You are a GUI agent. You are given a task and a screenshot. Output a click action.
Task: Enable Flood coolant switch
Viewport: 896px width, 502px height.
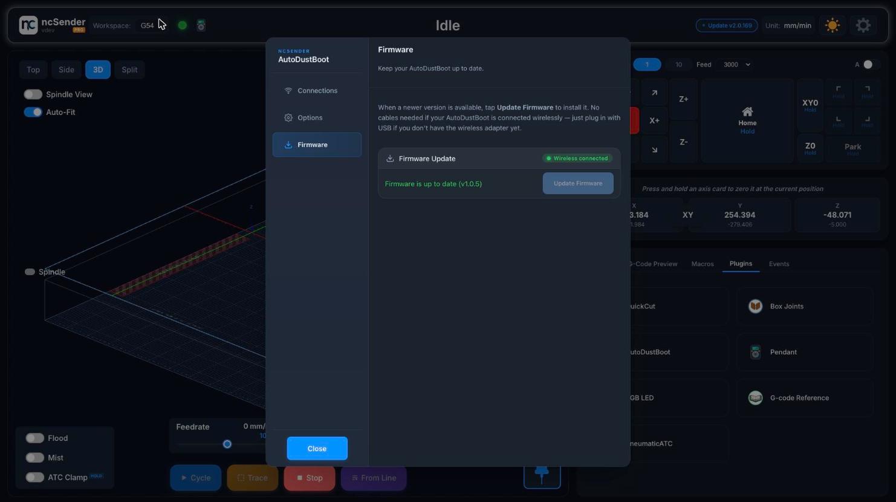pos(34,438)
